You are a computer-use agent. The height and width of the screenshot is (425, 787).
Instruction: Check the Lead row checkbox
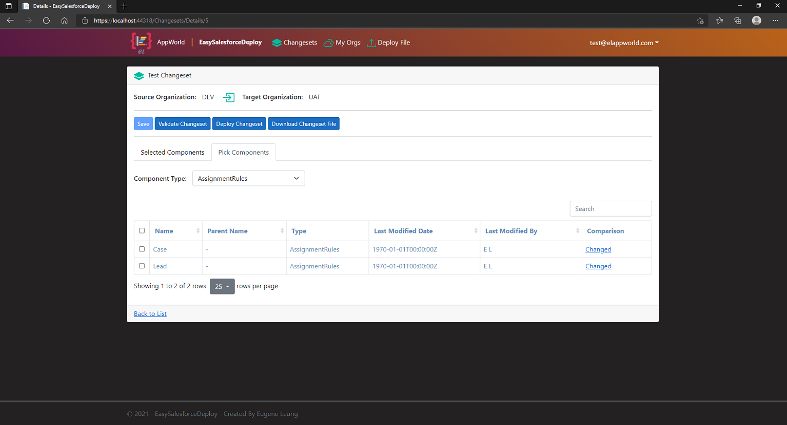pyautogui.click(x=142, y=266)
